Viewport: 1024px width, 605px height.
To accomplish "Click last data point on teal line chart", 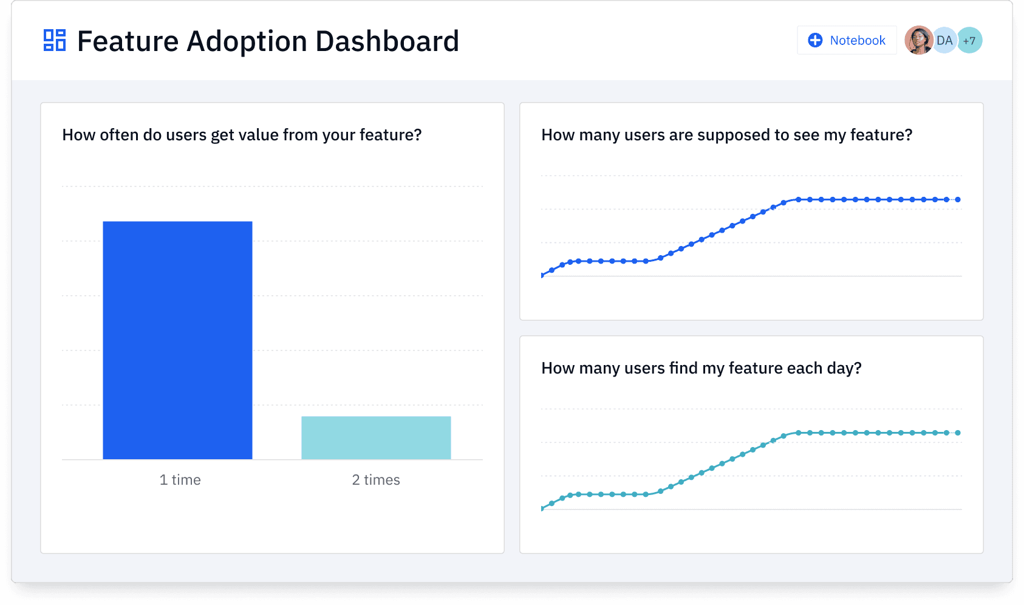I will [x=958, y=432].
